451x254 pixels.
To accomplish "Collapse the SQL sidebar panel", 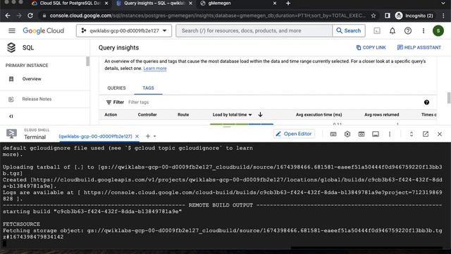I will tap(11, 116).
